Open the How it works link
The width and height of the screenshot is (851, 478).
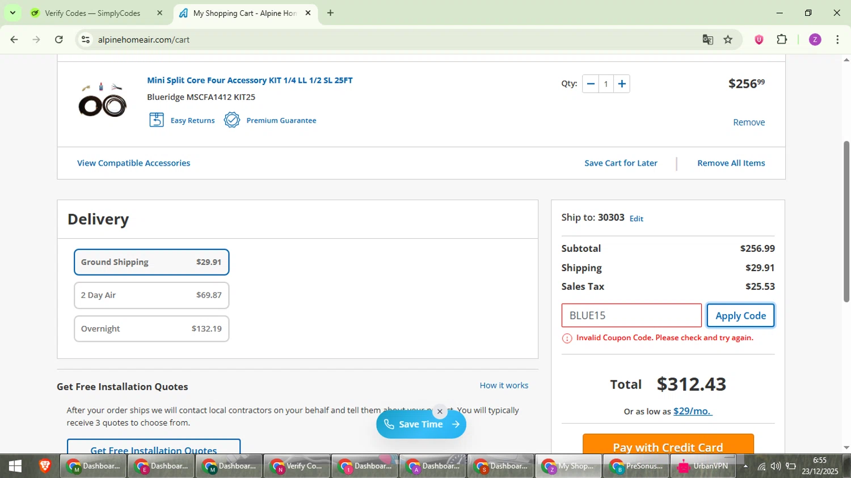[x=504, y=386]
